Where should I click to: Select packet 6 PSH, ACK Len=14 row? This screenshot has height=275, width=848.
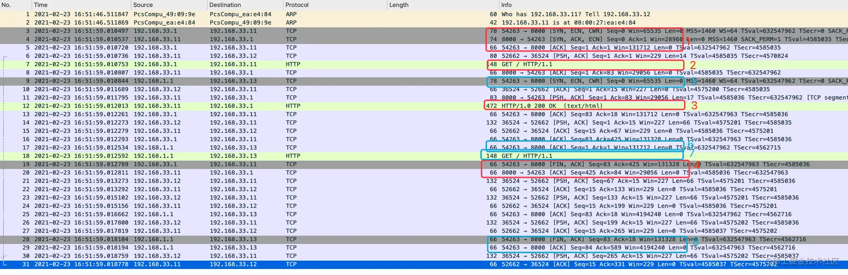[424, 56]
